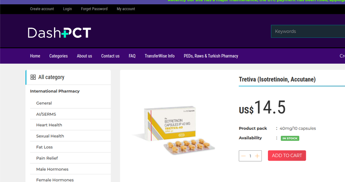Open the Contact us page
This screenshot has width=345, height=182.
(110, 56)
